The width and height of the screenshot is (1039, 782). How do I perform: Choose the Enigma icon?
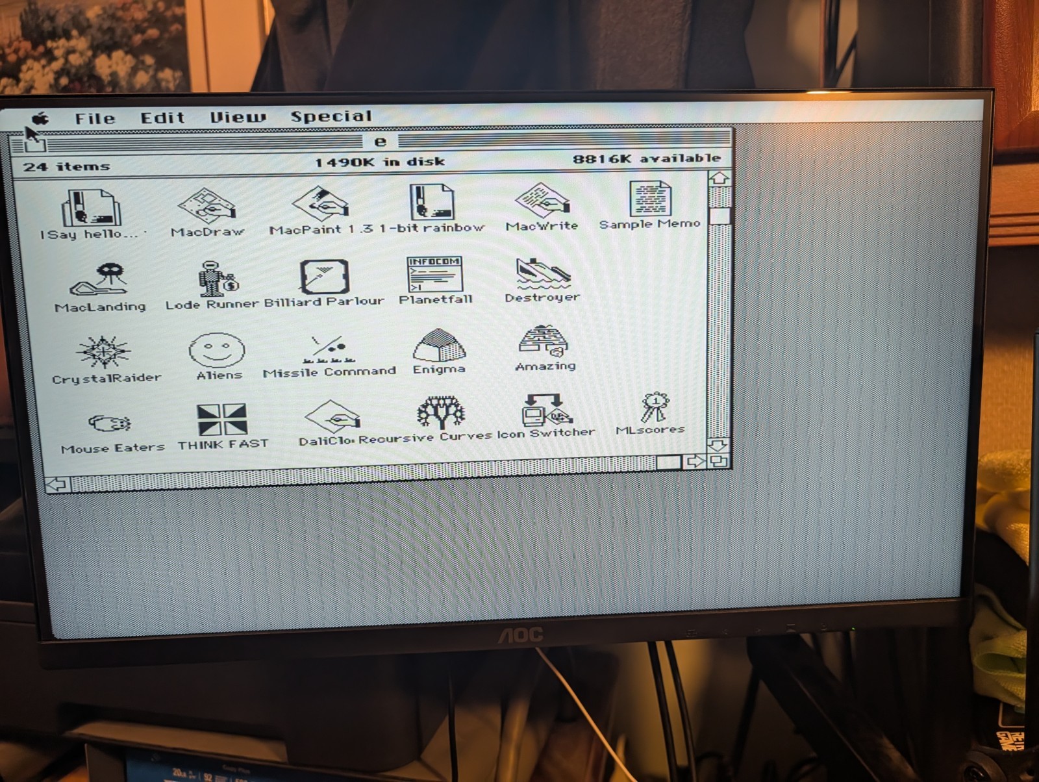pos(439,345)
